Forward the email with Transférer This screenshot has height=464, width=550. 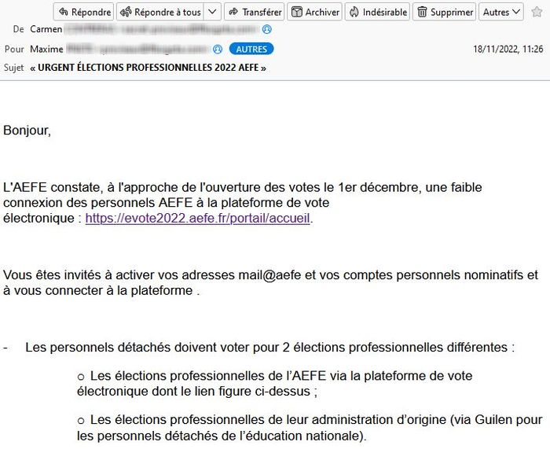pyautogui.click(x=254, y=12)
